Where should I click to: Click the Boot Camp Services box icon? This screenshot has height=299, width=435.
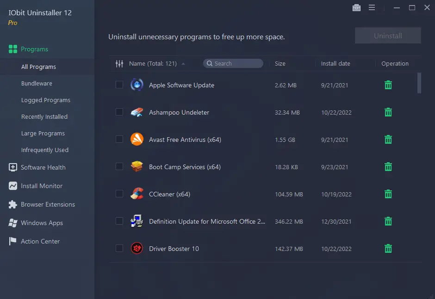(x=137, y=166)
